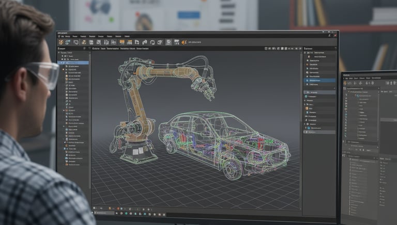Click the left tree panel's vertical scrollbar
The image size is (397, 225).
[89, 120]
